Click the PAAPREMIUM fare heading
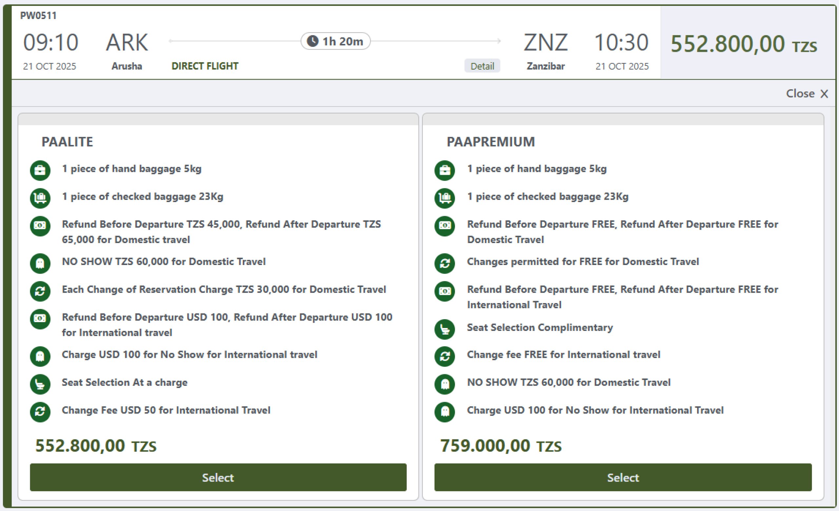This screenshot has width=839, height=511. pos(491,142)
